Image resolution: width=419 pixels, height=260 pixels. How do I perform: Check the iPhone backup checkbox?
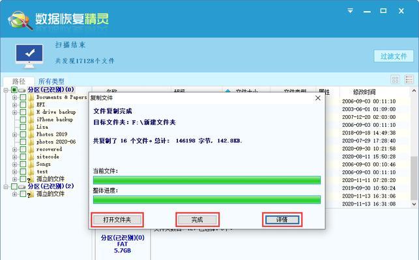click(x=23, y=120)
